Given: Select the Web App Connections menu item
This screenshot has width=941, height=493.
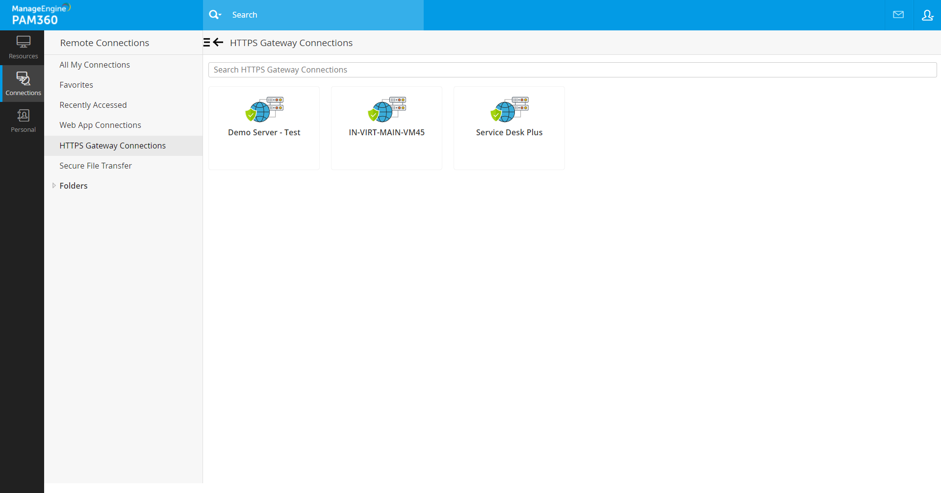Looking at the screenshot, I should click(x=100, y=125).
